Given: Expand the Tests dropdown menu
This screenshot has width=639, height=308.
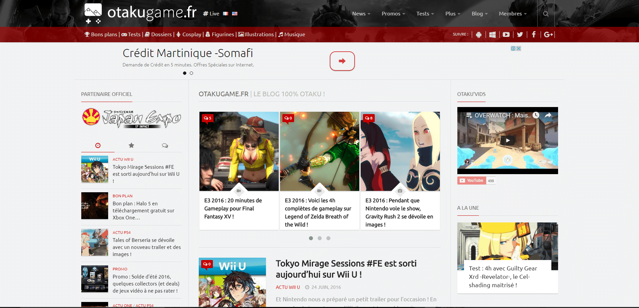Looking at the screenshot, I should pyautogui.click(x=425, y=14).
